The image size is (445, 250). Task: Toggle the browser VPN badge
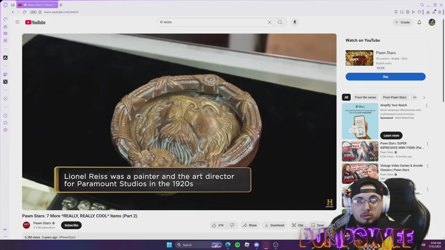[33, 12]
